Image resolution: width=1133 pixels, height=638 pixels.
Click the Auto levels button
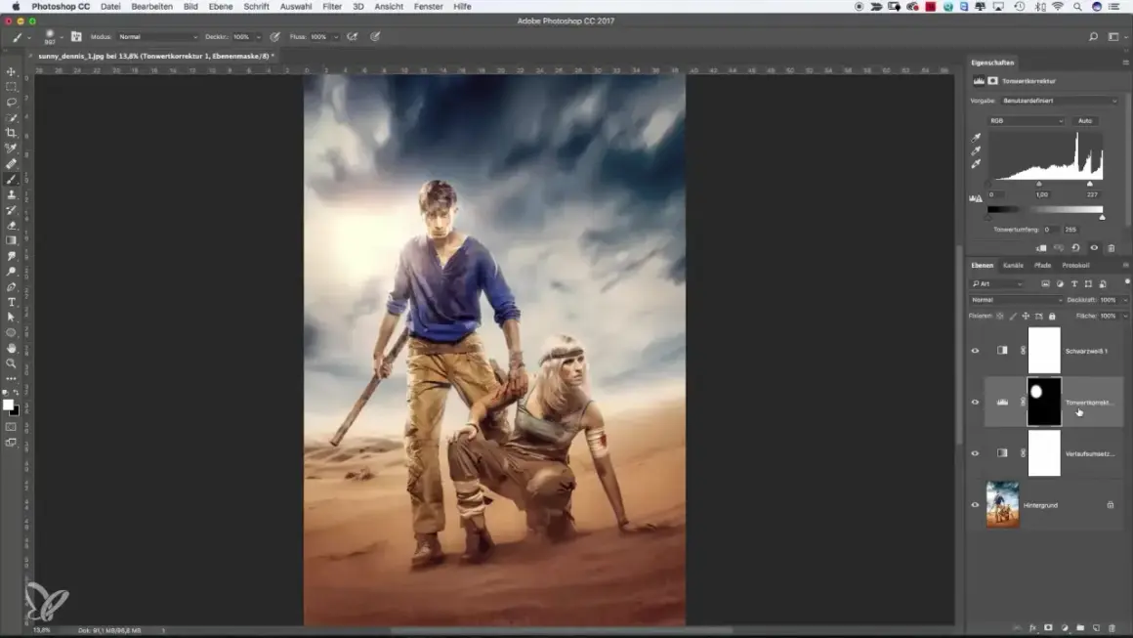click(x=1084, y=121)
